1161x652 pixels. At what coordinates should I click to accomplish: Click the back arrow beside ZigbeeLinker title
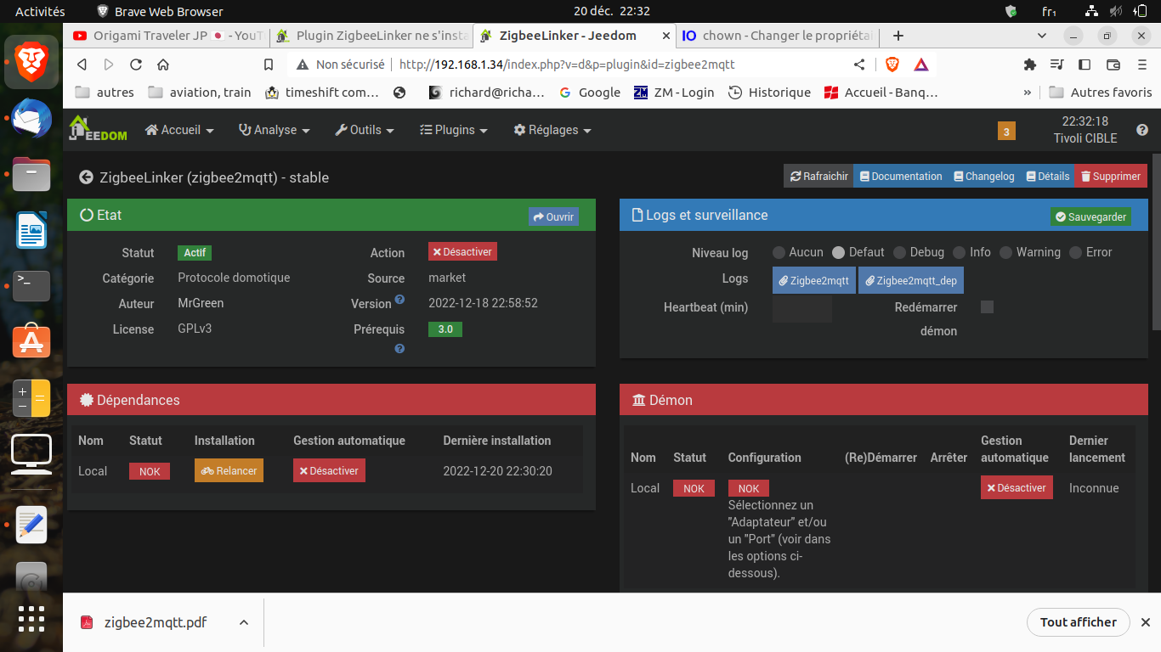pos(86,177)
